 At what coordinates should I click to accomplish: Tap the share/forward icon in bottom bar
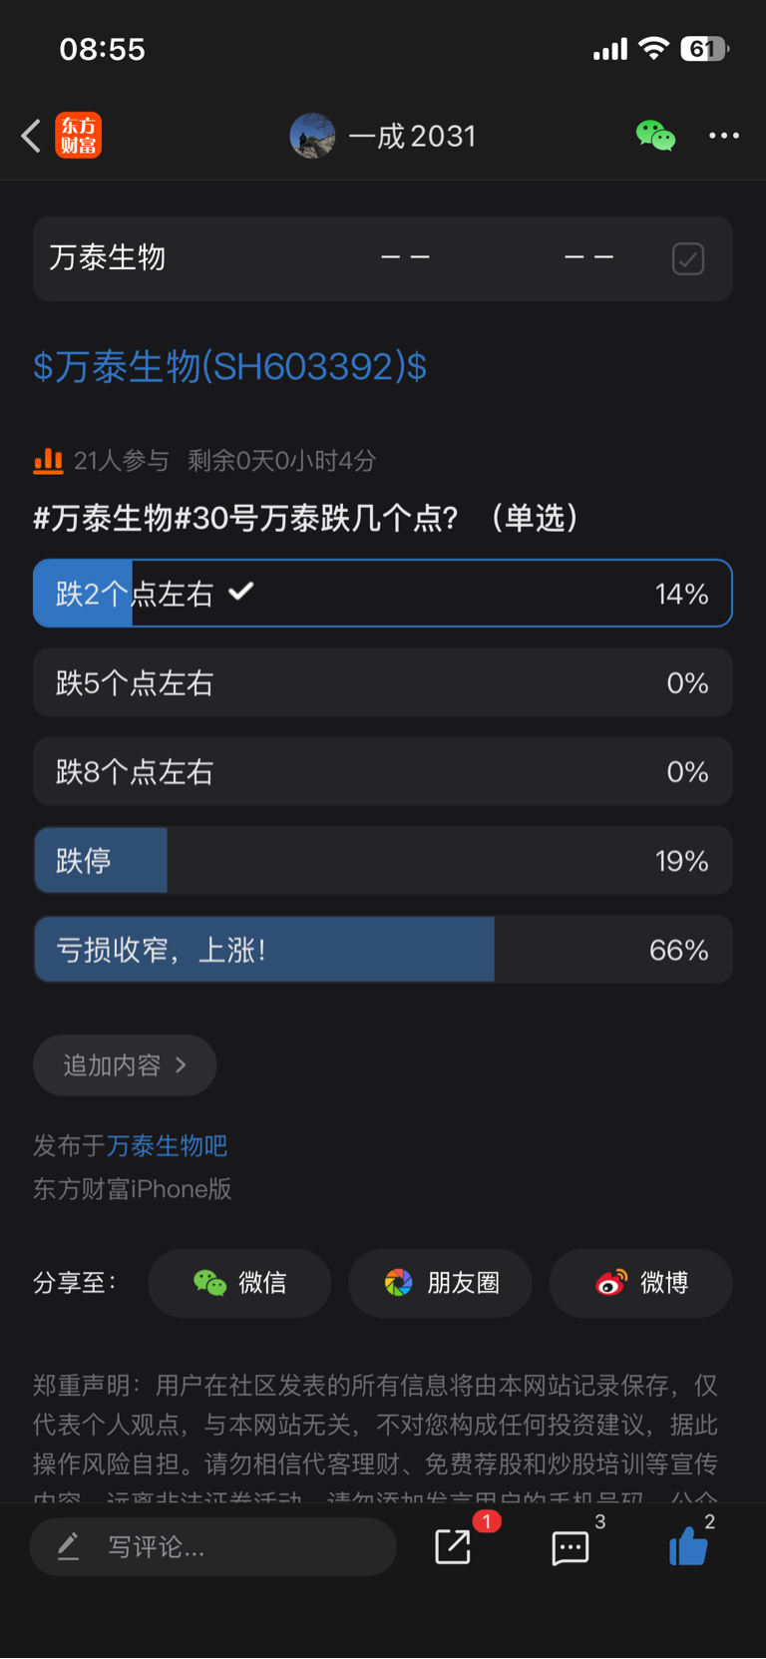click(x=454, y=1547)
